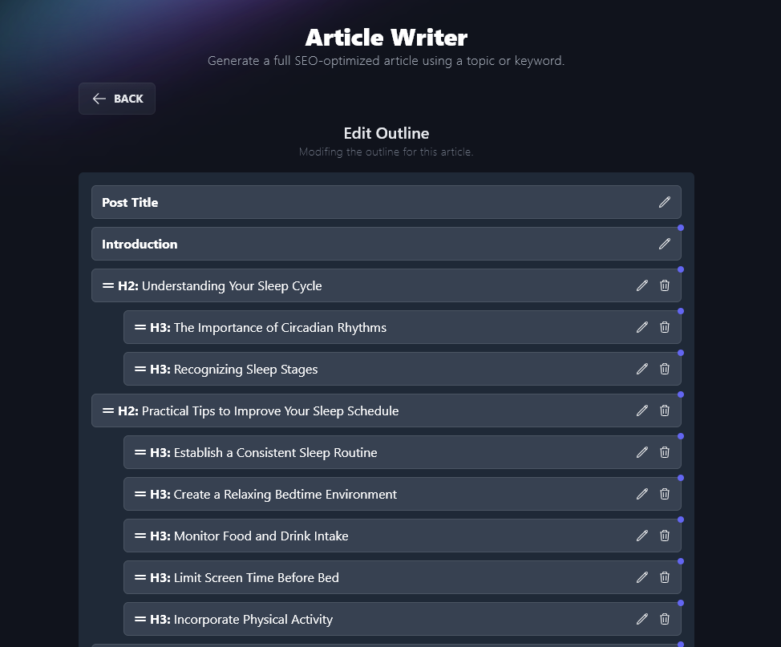Edit "Limit Screen Time Before Bed"
This screenshot has height=647, width=781.
tap(642, 577)
